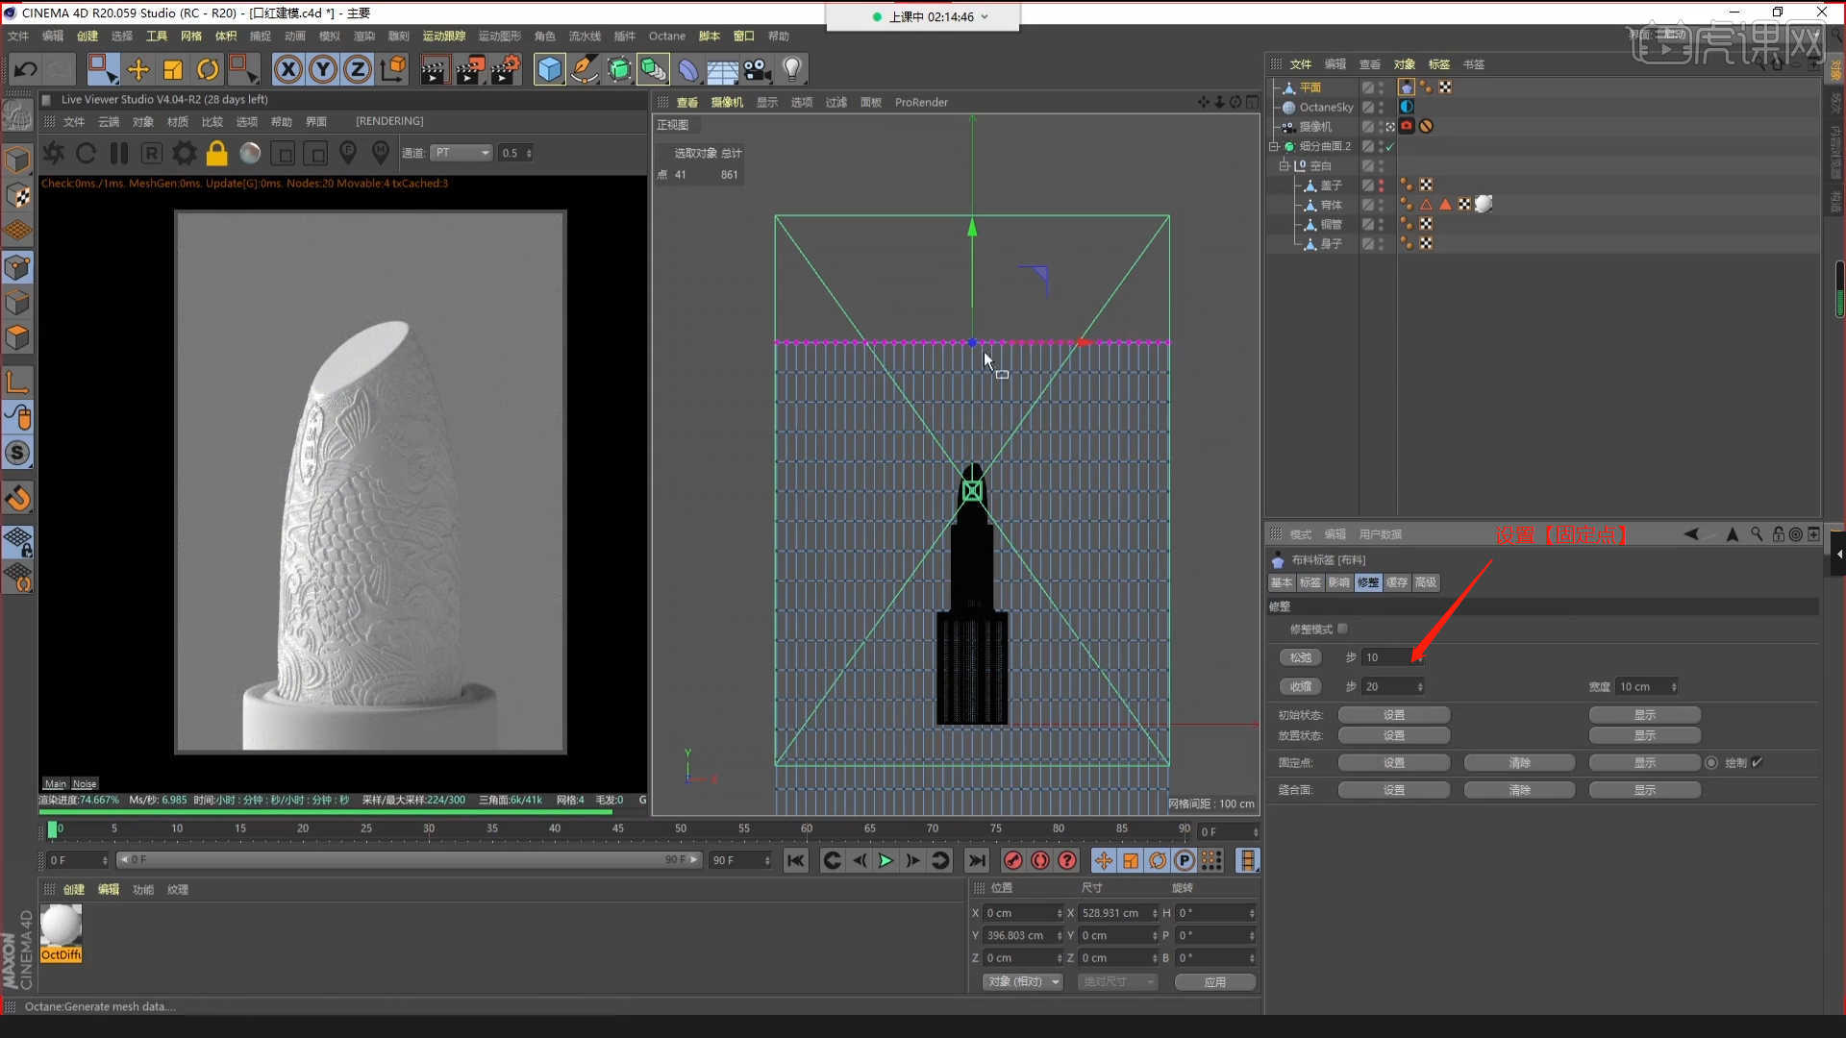
Task: Toggle the 细分曲面.2 enable checkmark
Action: tap(1390, 146)
